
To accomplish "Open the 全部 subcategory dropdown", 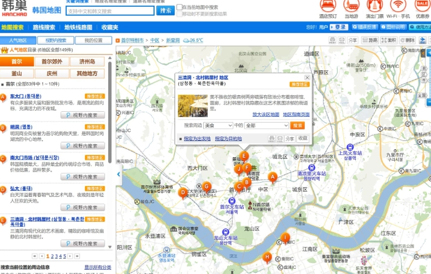I will click(x=267, y=125).
